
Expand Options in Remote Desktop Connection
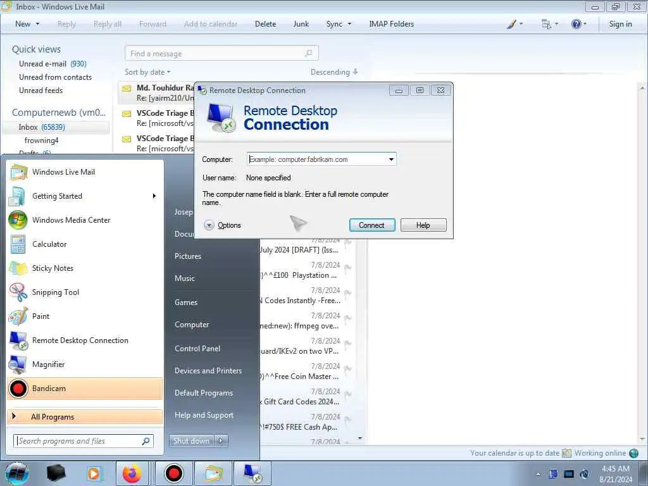coord(222,225)
